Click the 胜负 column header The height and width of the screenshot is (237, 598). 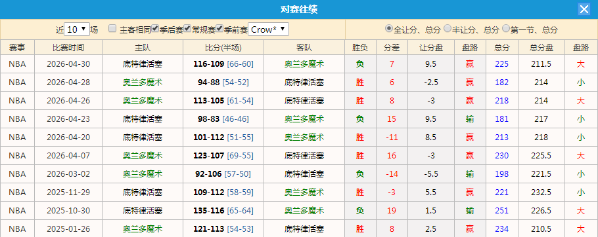pyautogui.click(x=360, y=48)
